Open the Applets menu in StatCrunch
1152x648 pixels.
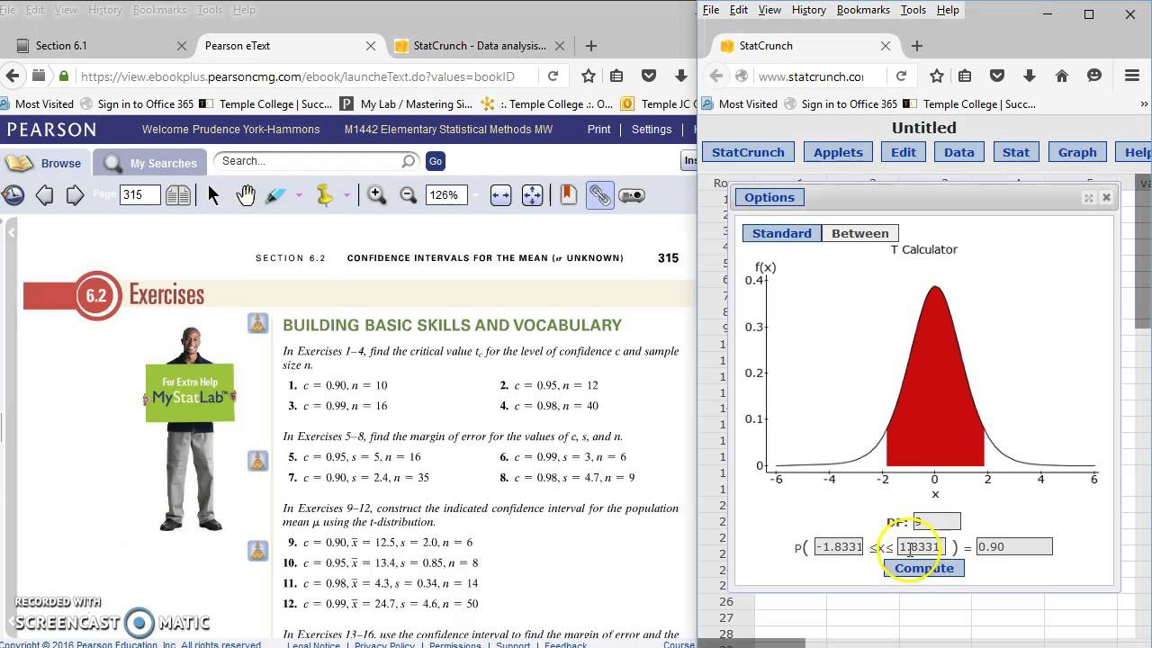click(838, 152)
